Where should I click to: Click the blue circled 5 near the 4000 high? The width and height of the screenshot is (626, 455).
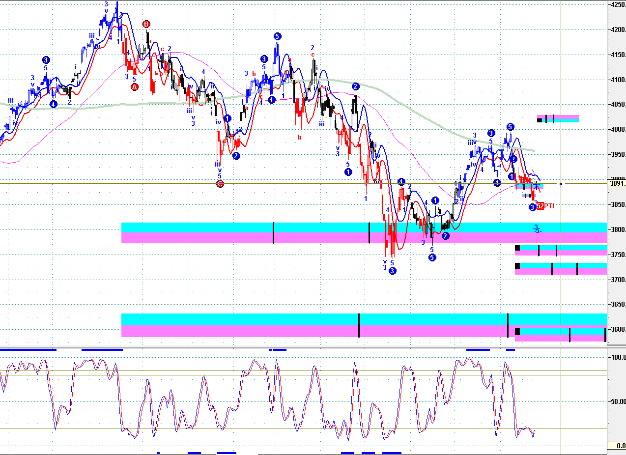510,127
